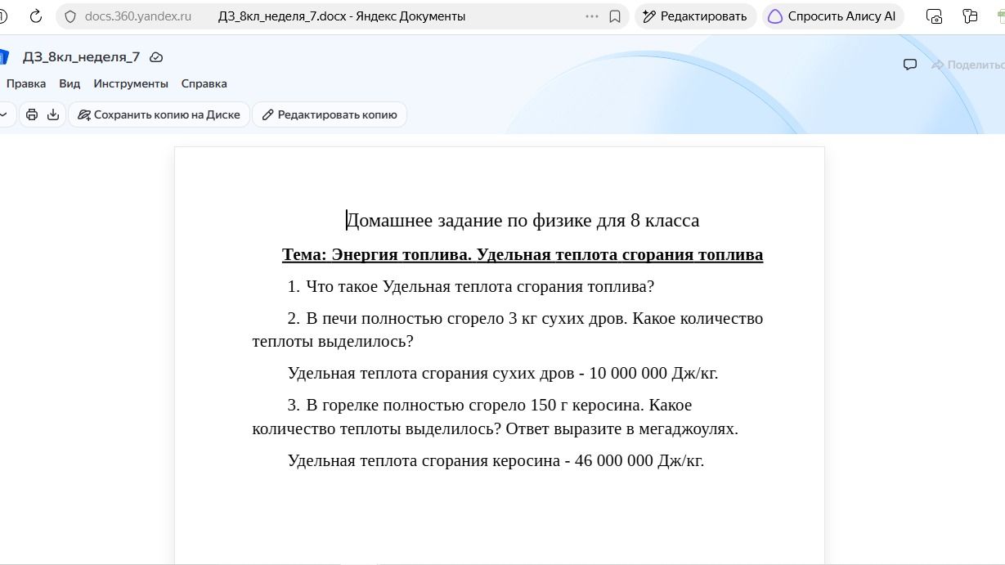Click the cloud sync status icon
The height and width of the screenshot is (565, 1005).
coord(156,57)
